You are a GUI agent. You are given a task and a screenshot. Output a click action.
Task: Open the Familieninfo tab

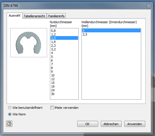pyautogui.click(x=56, y=16)
